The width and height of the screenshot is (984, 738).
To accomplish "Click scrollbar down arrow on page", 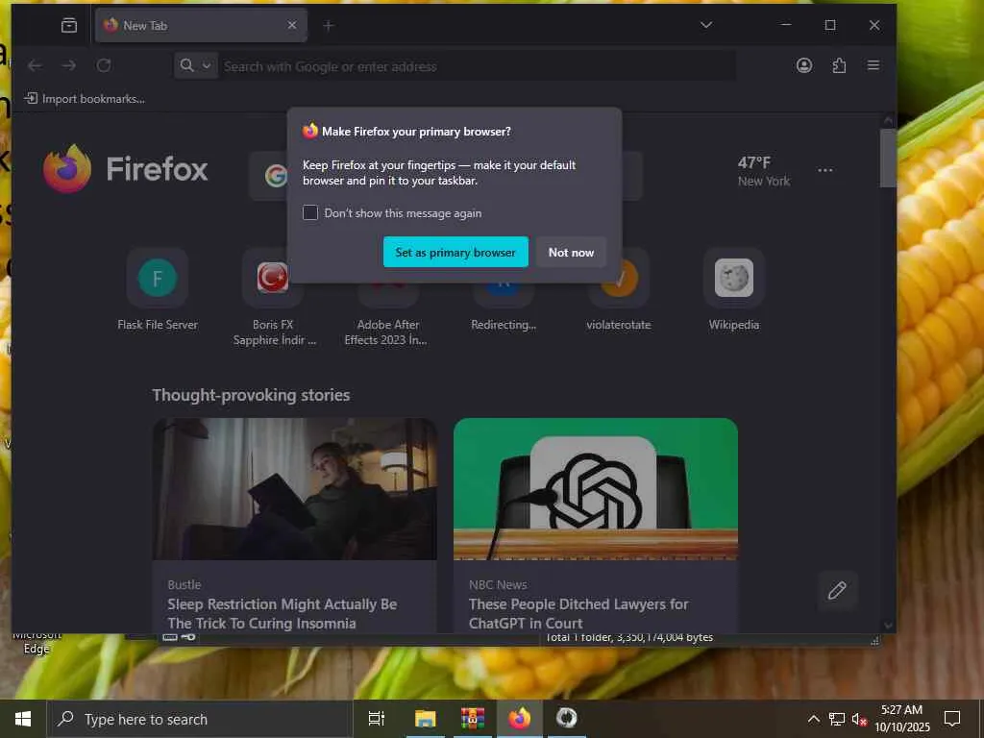I will pos(887,625).
